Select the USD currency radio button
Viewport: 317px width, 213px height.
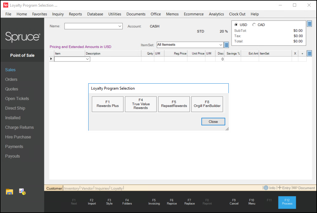[236, 25]
